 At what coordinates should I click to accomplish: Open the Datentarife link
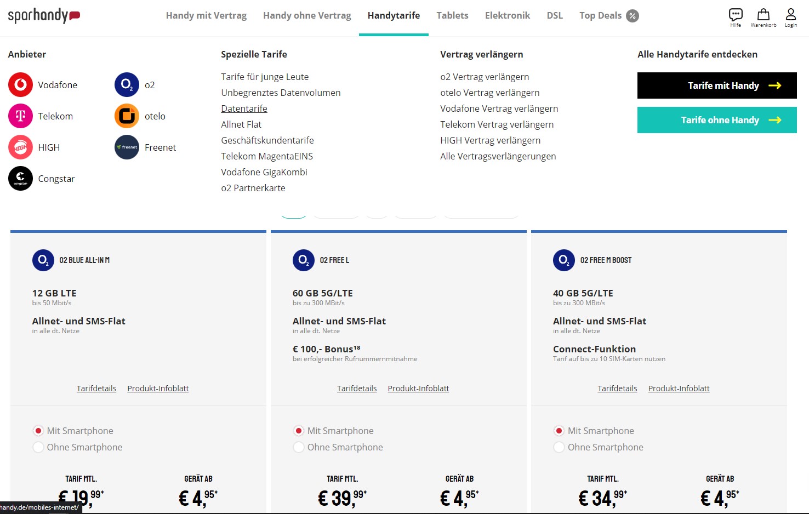(244, 108)
